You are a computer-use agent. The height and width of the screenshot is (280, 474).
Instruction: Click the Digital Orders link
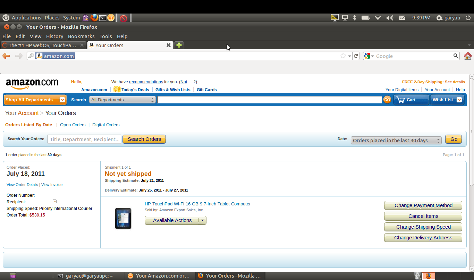pos(106,125)
